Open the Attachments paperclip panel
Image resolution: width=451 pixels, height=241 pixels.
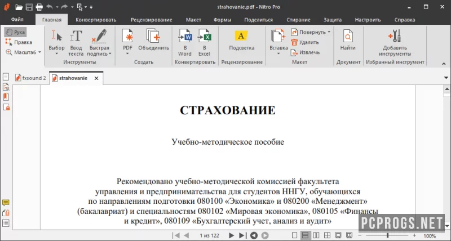pyautogui.click(x=6, y=213)
